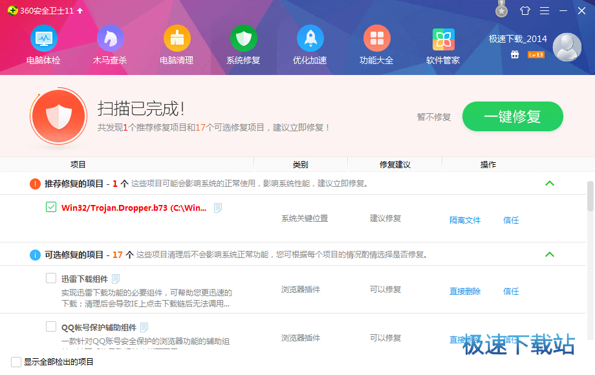Click the Lv13 level badge
The height and width of the screenshot is (375, 595).
[x=535, y=54]
